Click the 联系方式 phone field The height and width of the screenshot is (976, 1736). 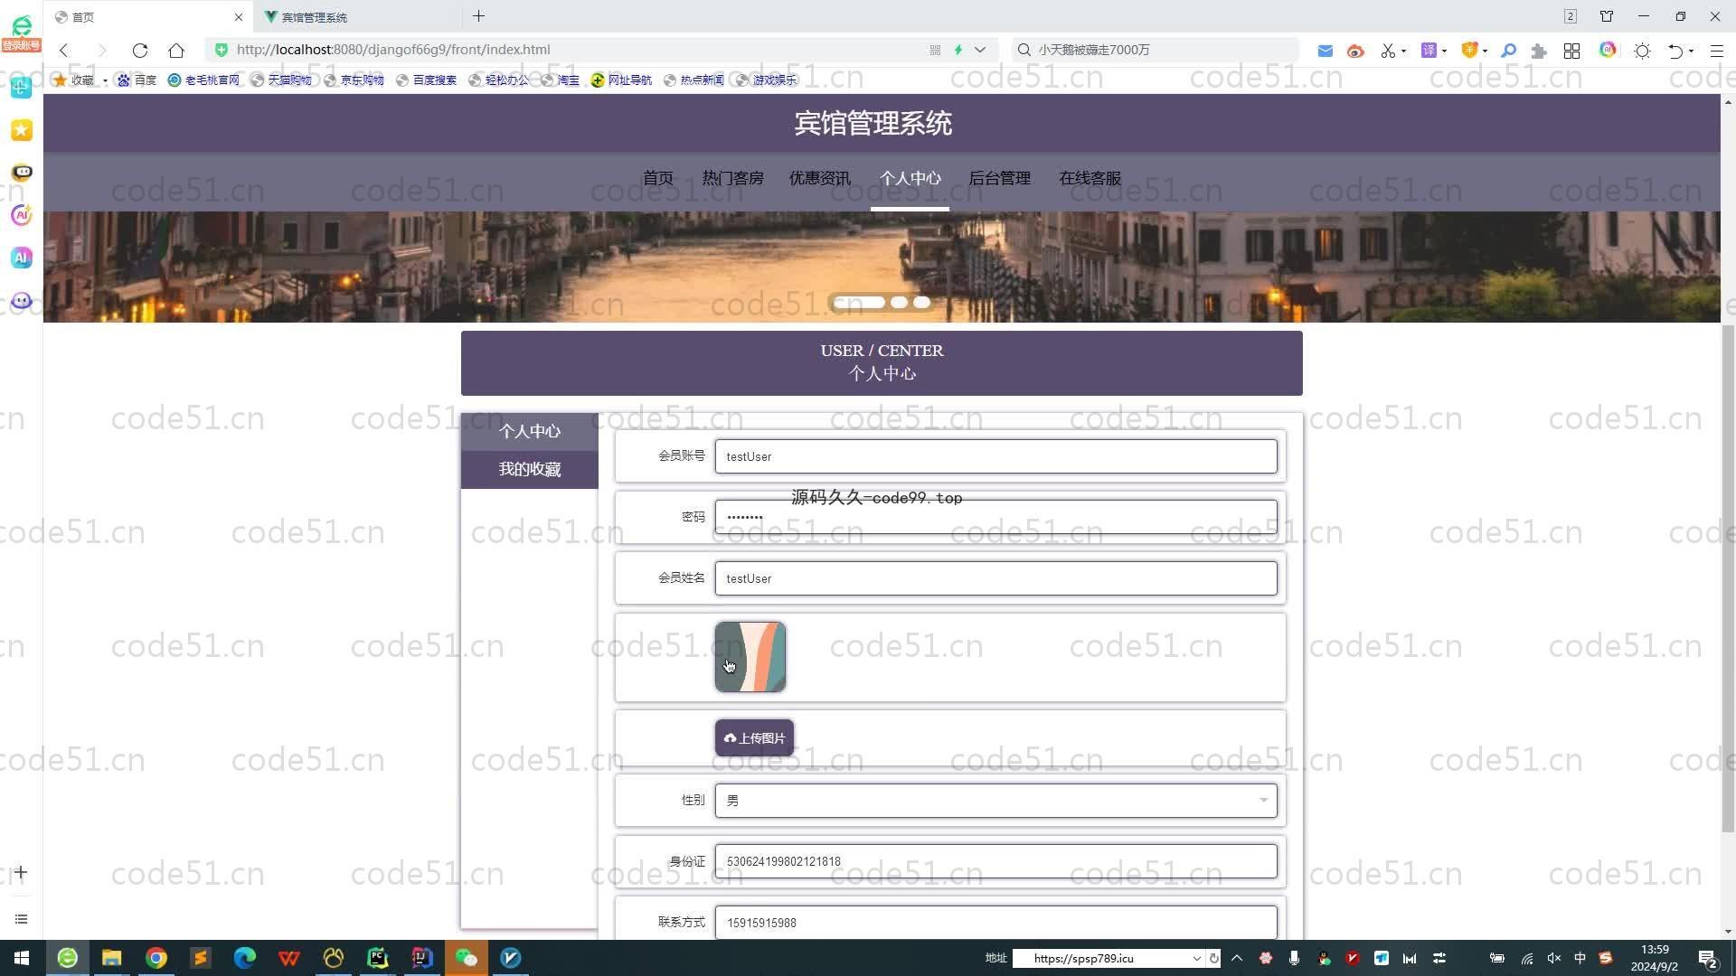coord(995,923)
